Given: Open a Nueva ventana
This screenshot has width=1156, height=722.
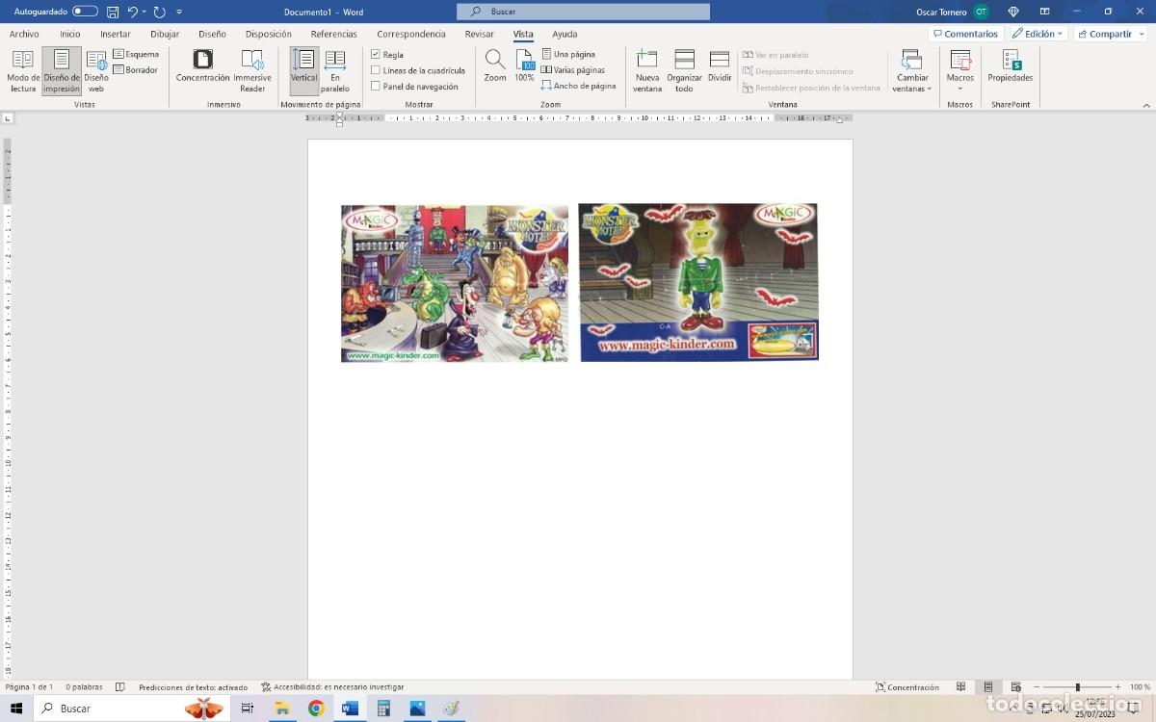Looking at the screenshot, I should click(647, 71).
